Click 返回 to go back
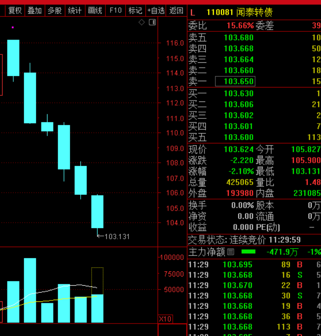This screenshot has height=336, width=321. [x=176, y=10]
